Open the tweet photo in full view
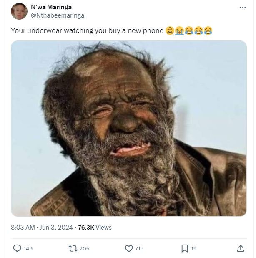 point(128,128)
